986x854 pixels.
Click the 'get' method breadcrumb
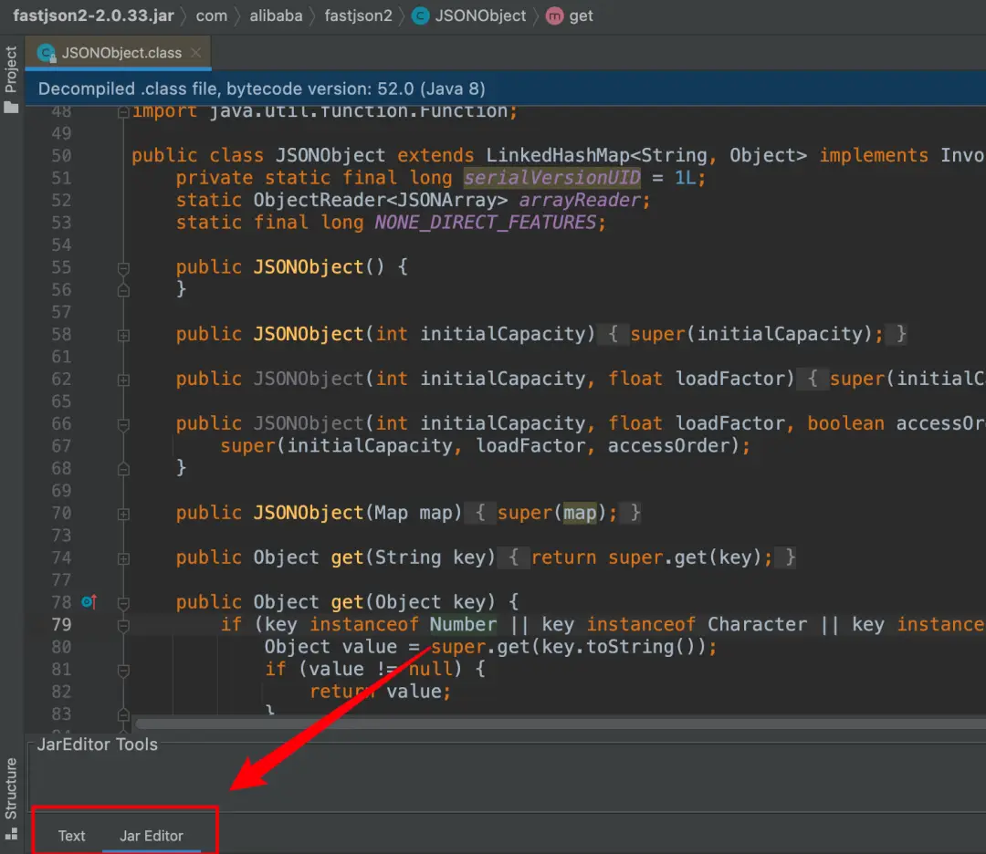pyautogui.click(x=581, y=16)
